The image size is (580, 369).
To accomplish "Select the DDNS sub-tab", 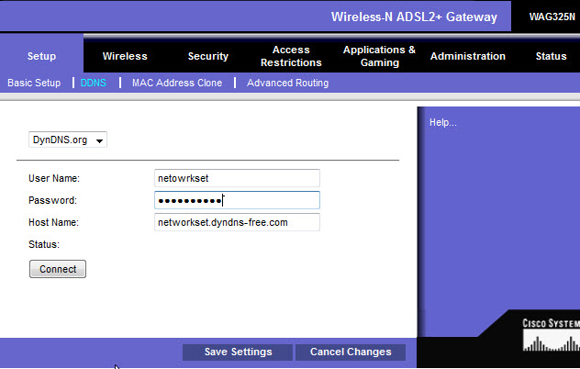I will 94,83.
